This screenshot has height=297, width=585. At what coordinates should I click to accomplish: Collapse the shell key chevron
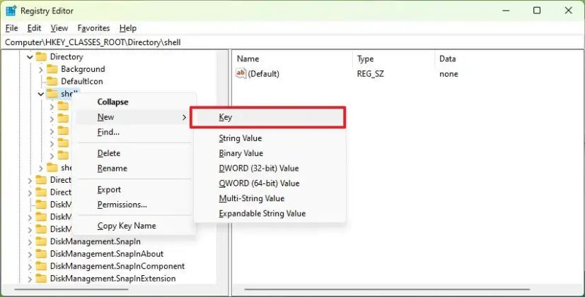tap(40, 94)
